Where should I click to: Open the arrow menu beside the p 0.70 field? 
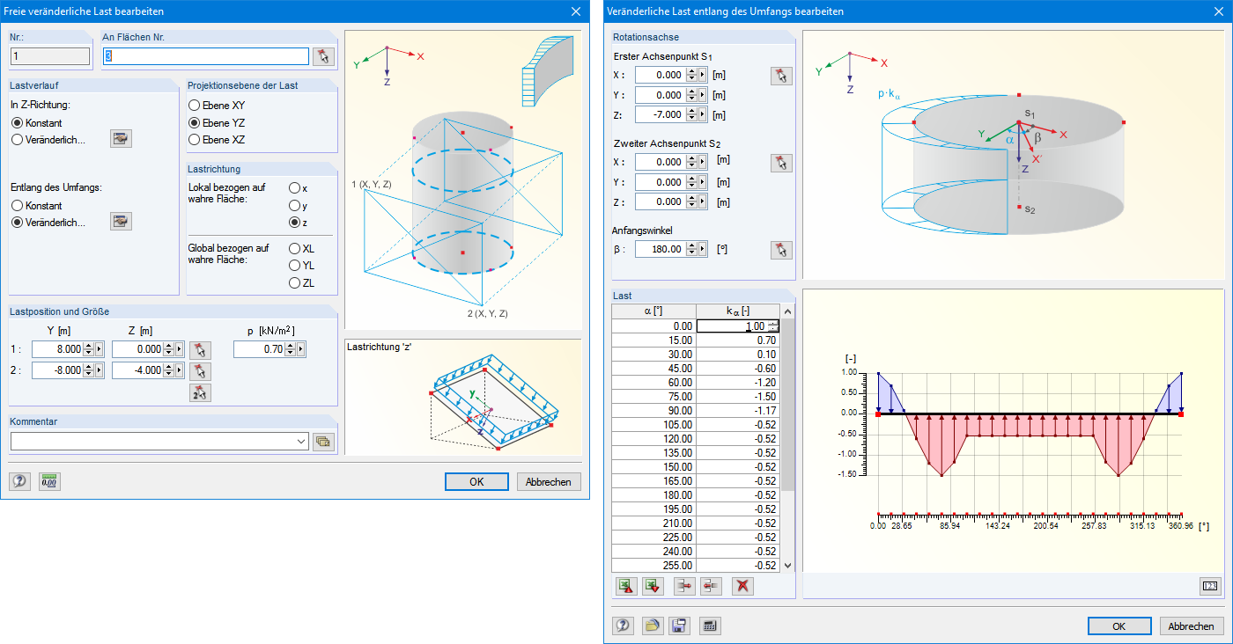point(301,350)
